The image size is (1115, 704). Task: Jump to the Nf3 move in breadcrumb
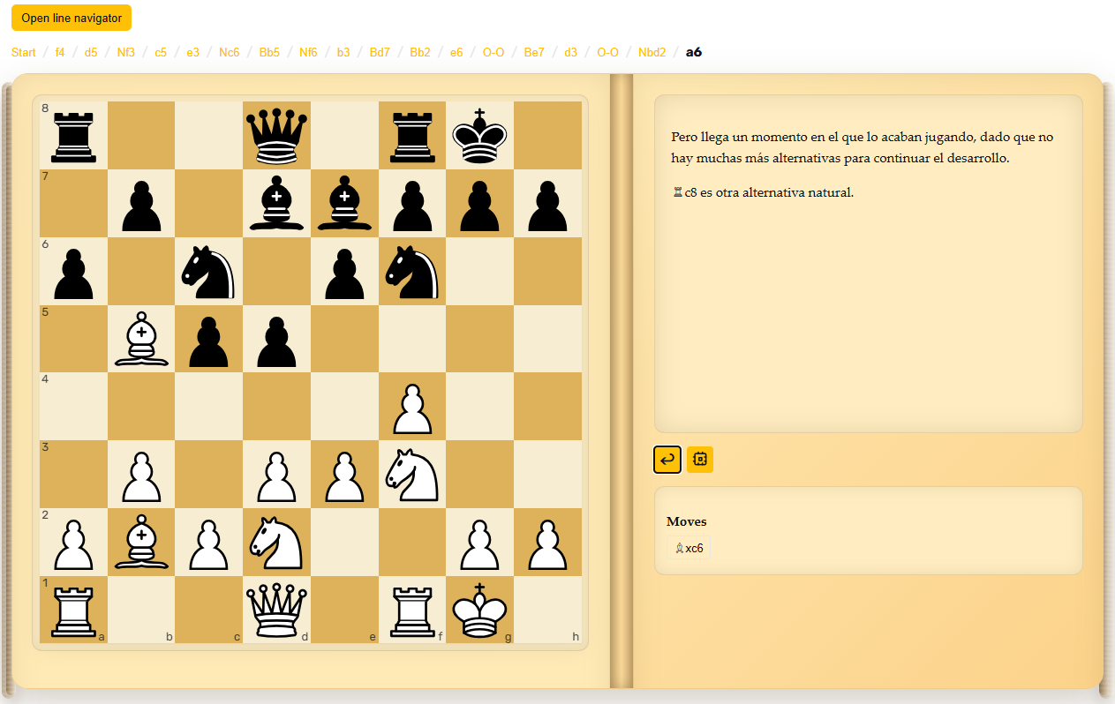coord(126,52)
